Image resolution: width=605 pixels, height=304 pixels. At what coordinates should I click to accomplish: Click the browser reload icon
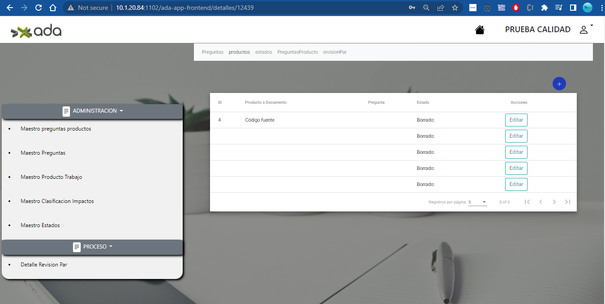[x=39, y=8]
